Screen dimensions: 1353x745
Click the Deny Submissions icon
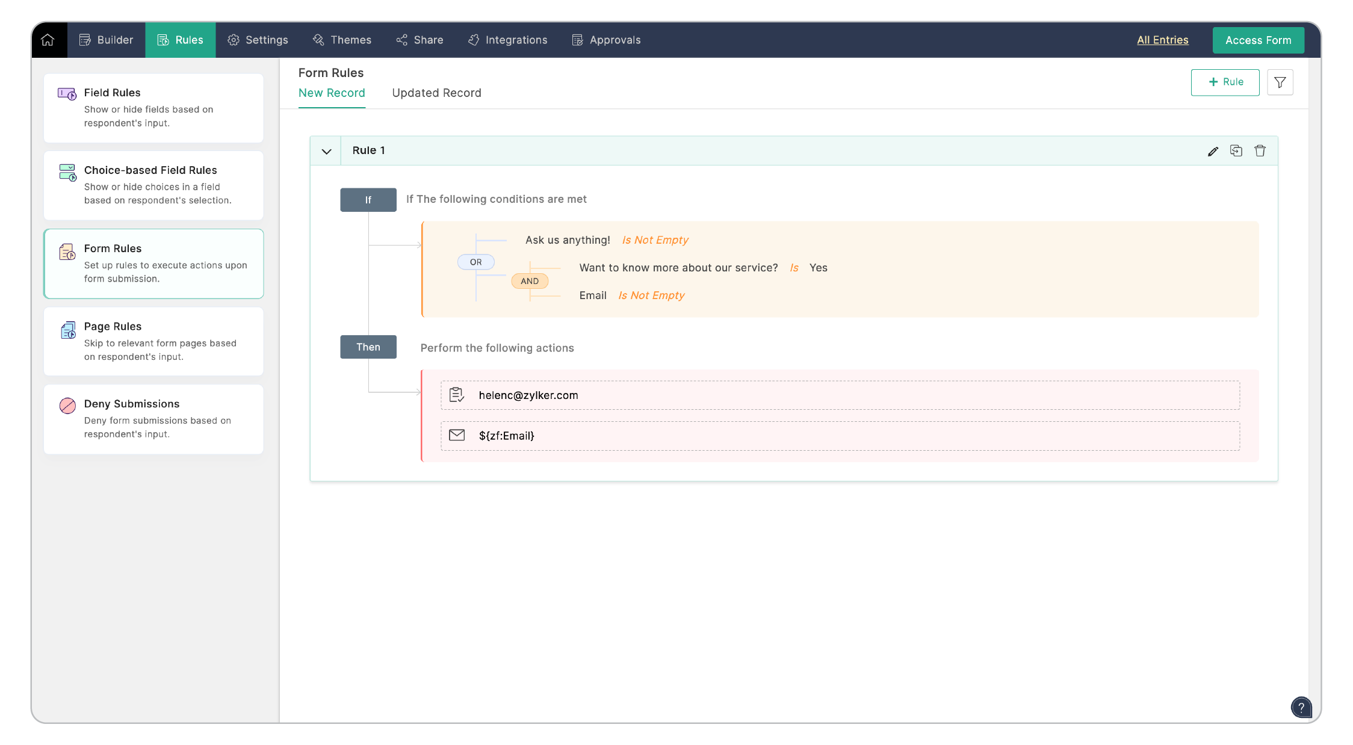click(x=67, y=406)
